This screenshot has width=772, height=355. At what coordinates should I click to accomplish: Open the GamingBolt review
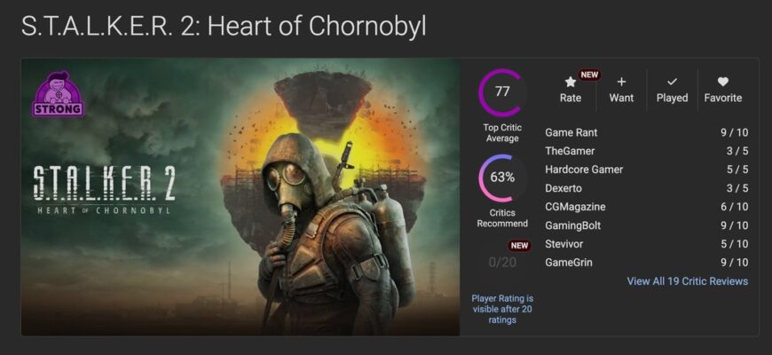point(575,225)
